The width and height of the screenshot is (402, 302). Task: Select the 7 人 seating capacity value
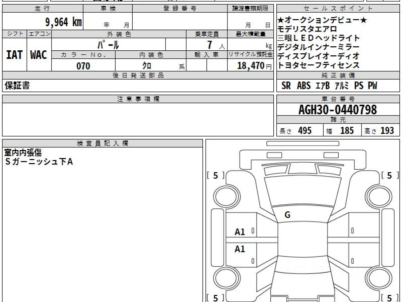coord(217,45)
